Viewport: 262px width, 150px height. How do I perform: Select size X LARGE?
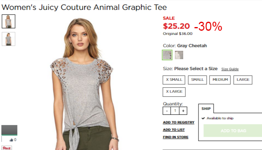pyautogui.click(x=174, y=92)
